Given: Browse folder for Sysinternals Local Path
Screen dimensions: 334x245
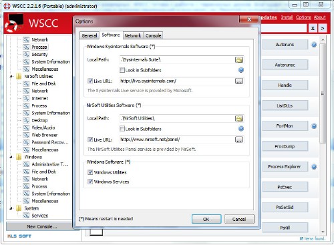Looking at the screenshot, I should click(x=239, y=59).
